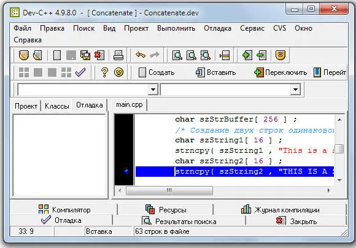The height and width of the screenshot is (248, 356).
Task: Click the Print icon
Action: click(x=118, y=55)
